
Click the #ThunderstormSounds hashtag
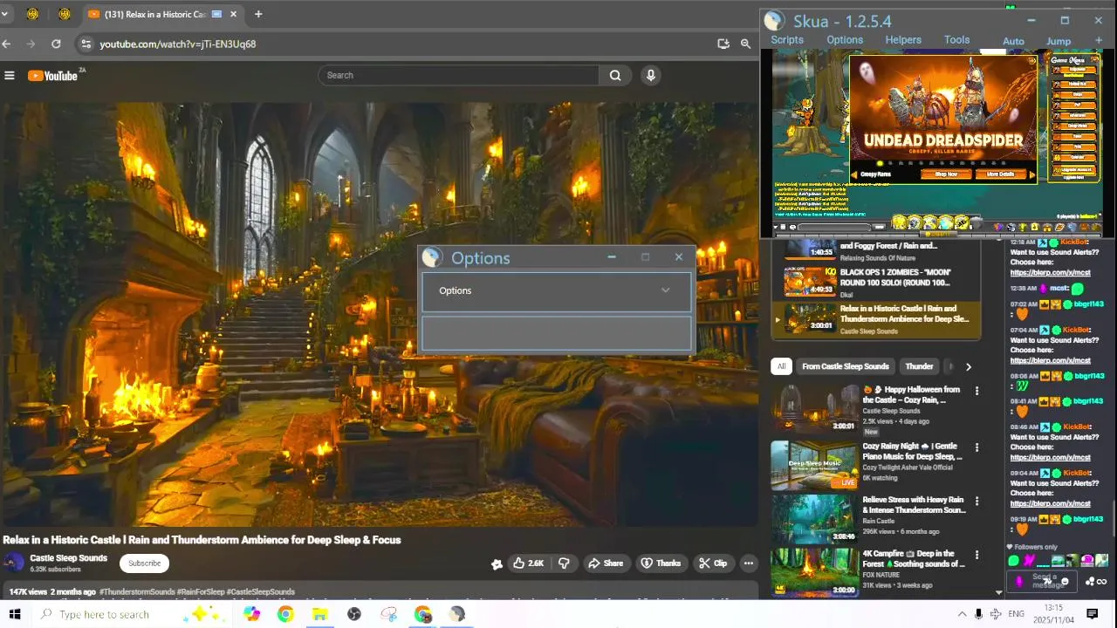(x=137, y=592)
